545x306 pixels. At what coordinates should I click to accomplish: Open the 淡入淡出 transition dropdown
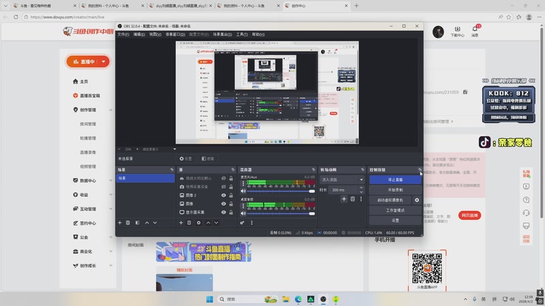click(342, 180)
